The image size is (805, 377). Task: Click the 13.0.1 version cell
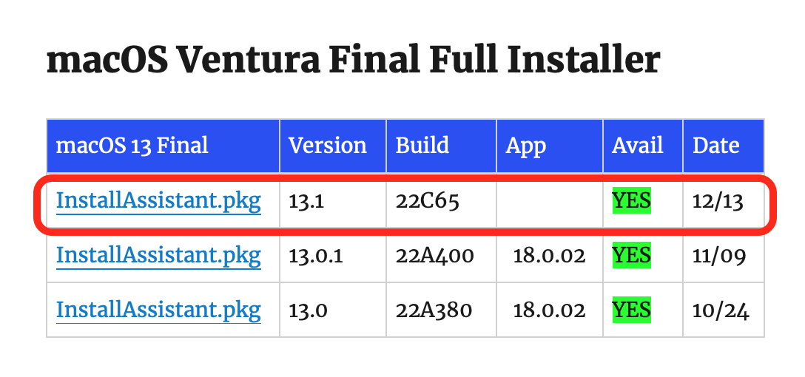point(318,256)
